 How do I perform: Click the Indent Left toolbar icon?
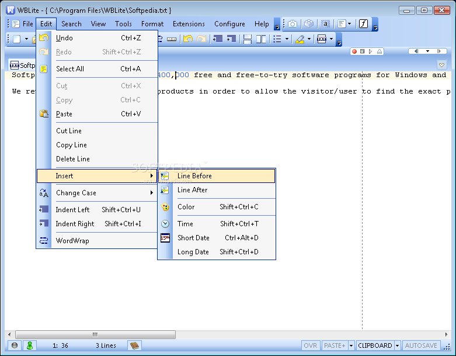(218, 39)
